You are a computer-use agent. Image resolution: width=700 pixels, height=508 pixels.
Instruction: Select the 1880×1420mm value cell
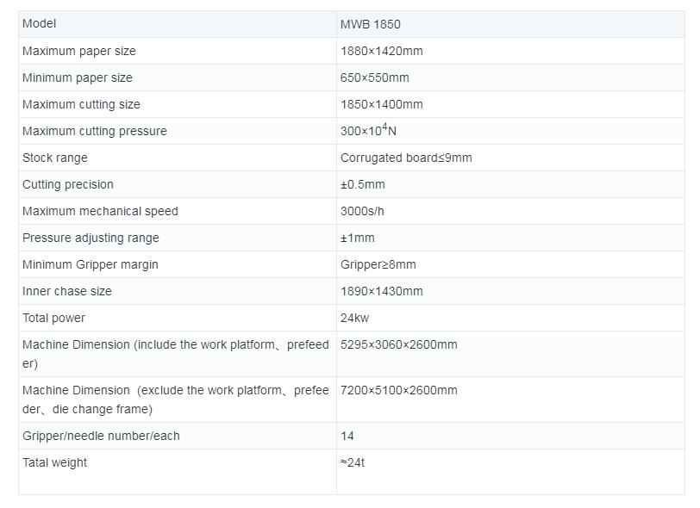(381, 51)
